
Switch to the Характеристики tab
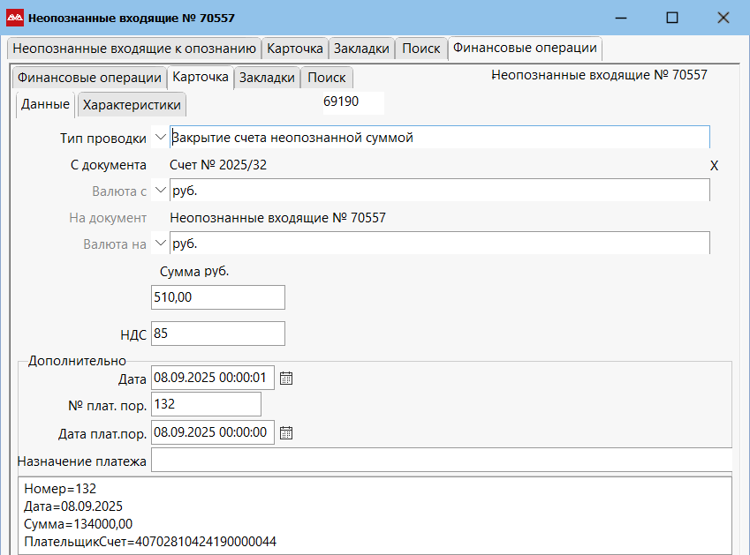tap(132, 105)
